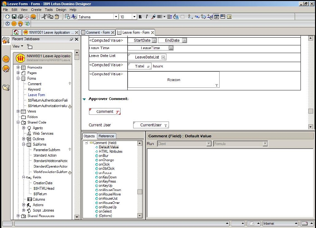Click the text highlighter icon
Screen dimensions: 316x228
153,17
